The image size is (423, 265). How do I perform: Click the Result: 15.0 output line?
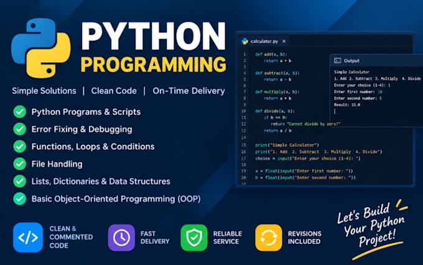[347, 105]
